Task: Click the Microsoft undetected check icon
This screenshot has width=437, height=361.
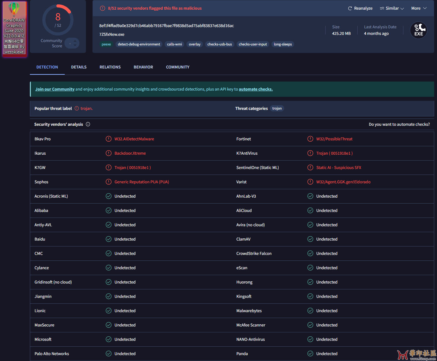Action: click(x=109, y=339)
